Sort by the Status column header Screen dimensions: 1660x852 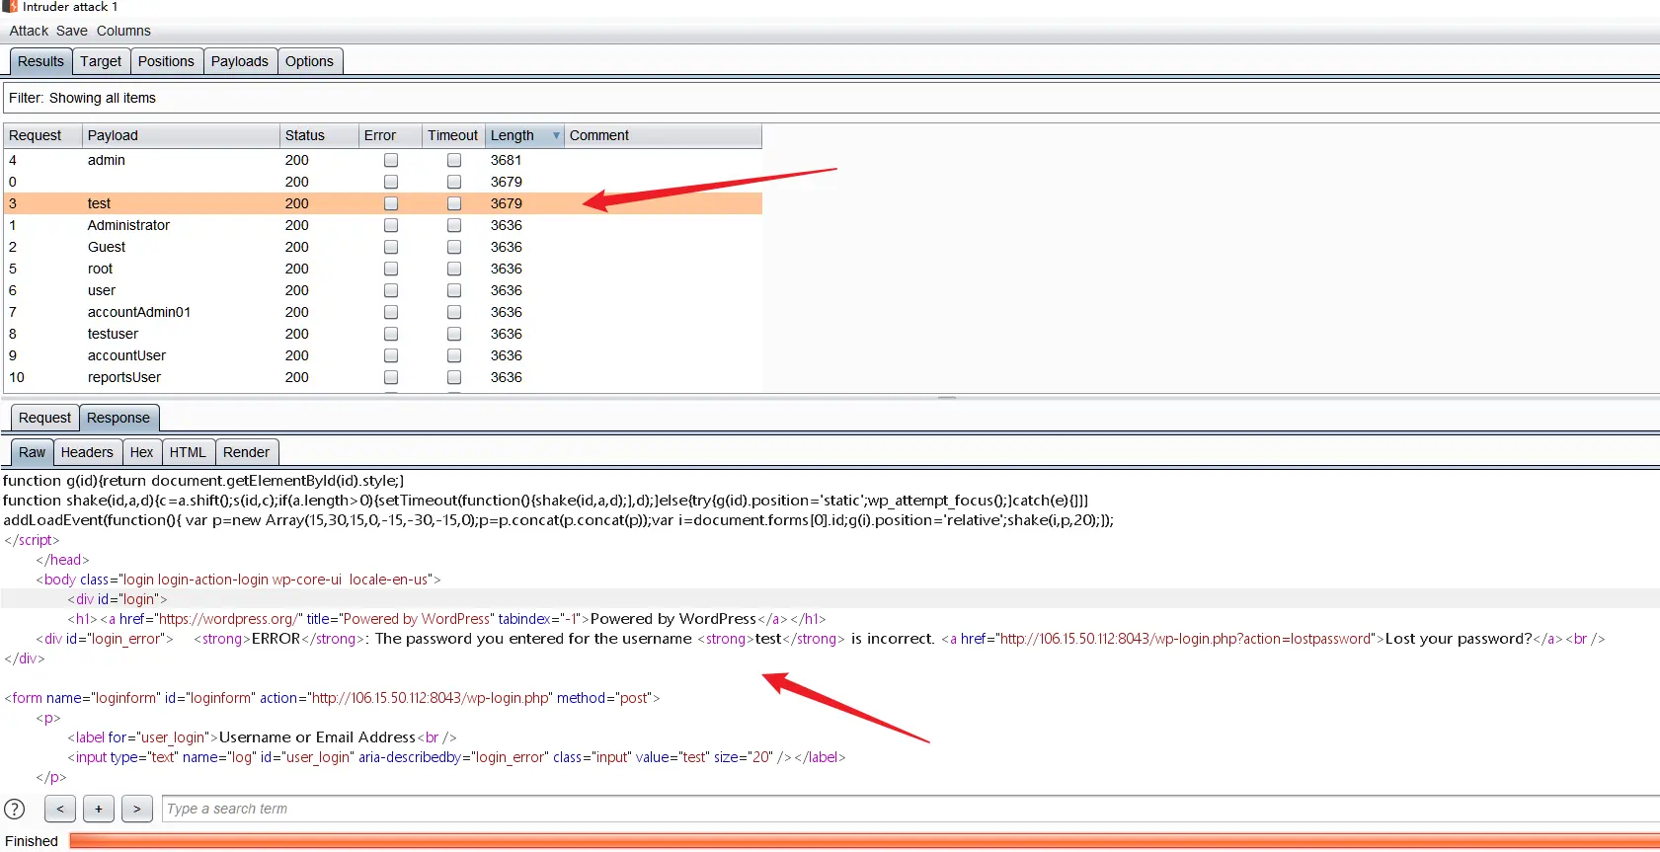tap(319, 135)
